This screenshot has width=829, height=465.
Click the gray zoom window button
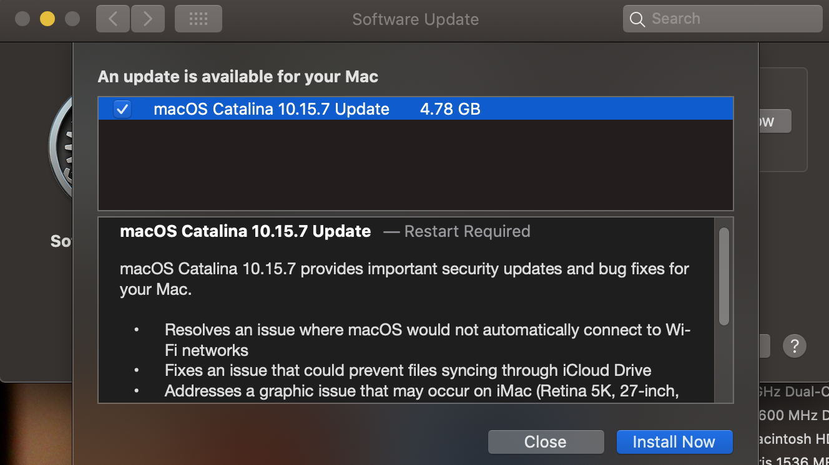coord(72,19)
